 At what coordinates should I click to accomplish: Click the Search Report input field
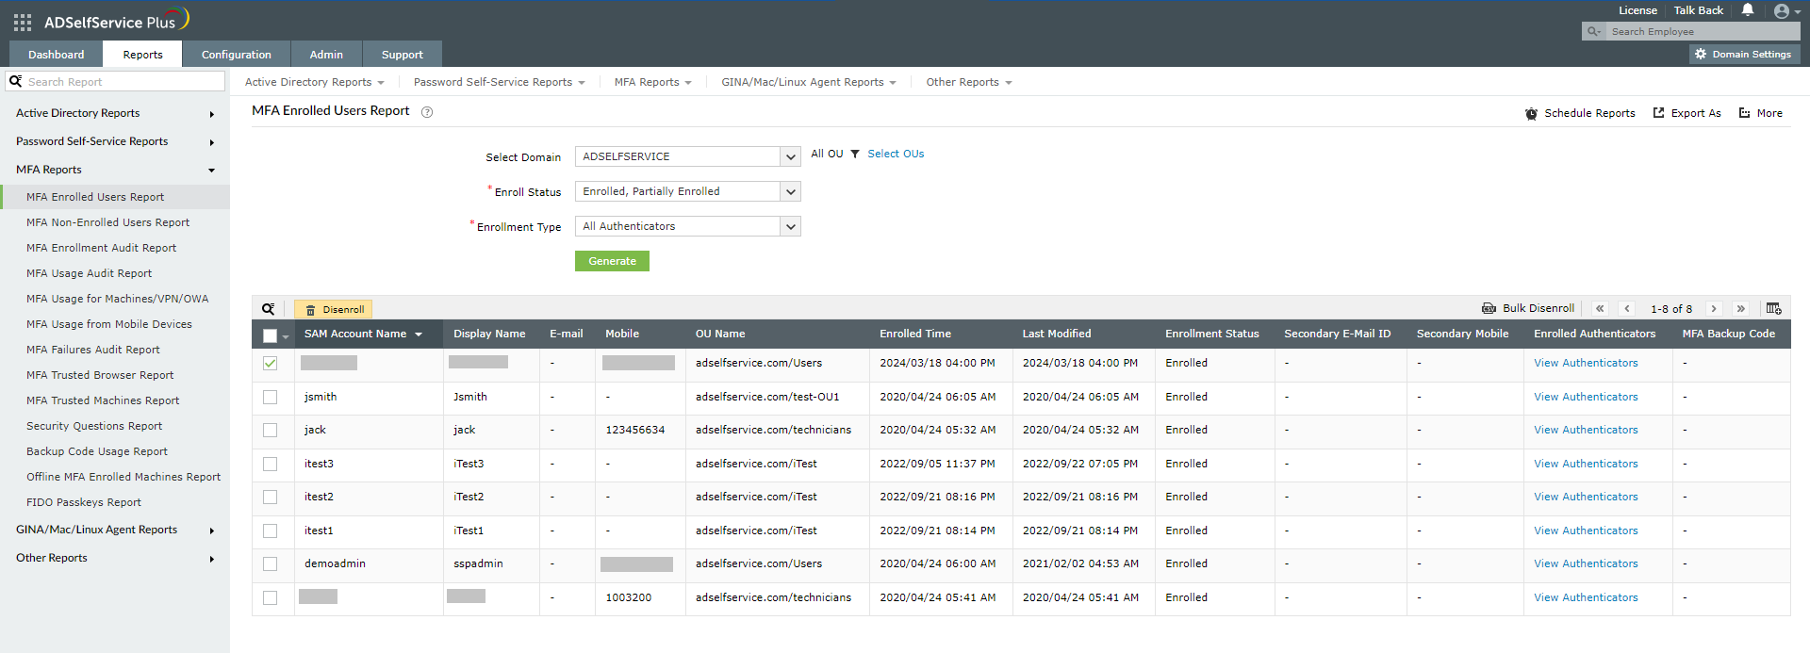click(x=123, y=82)
